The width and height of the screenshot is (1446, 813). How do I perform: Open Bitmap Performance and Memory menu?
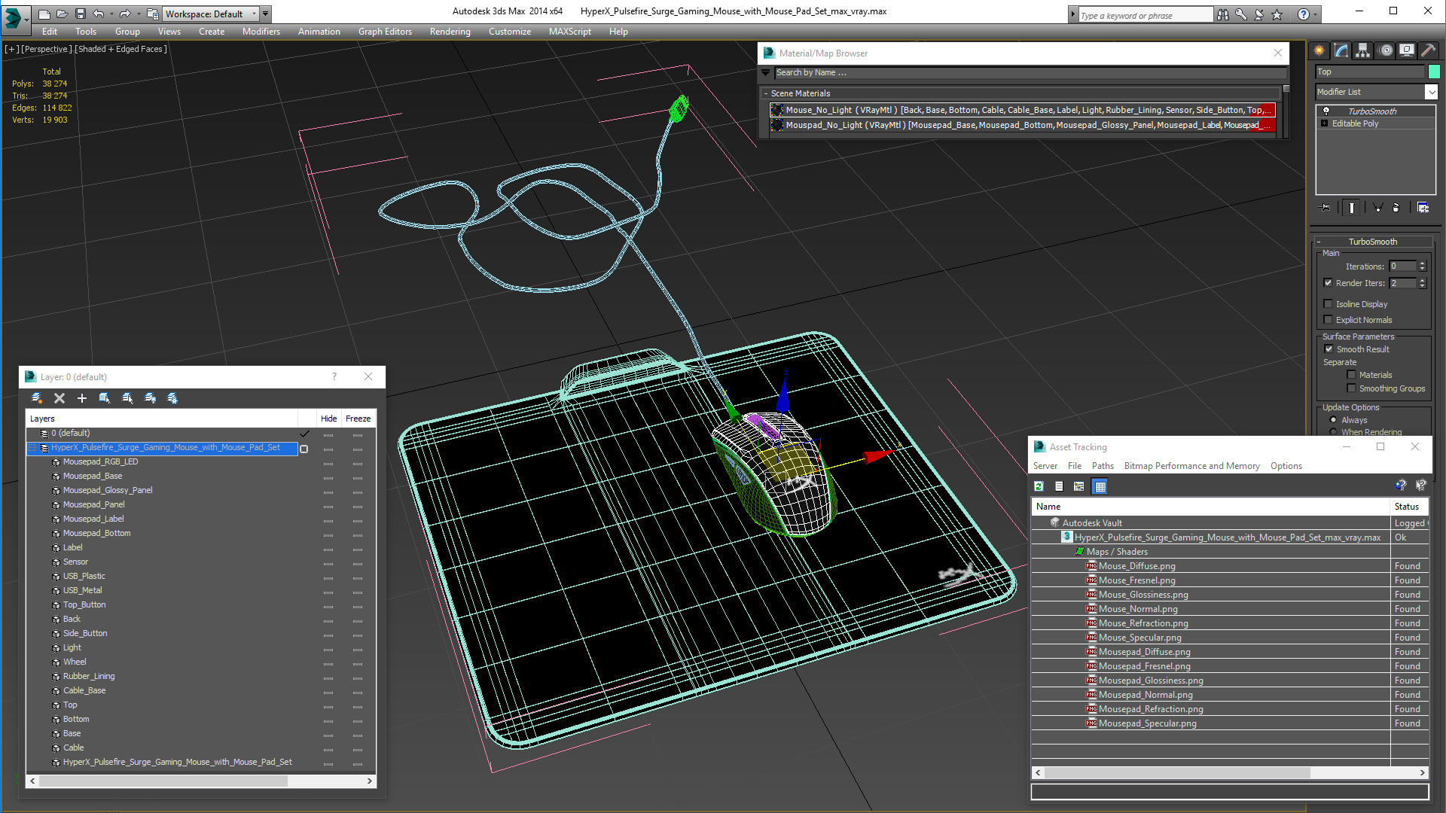pyautogui.click(x=1191, y=466)
